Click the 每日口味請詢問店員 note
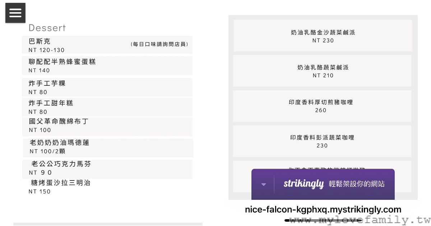431x226 pixels. coord(159,44)
